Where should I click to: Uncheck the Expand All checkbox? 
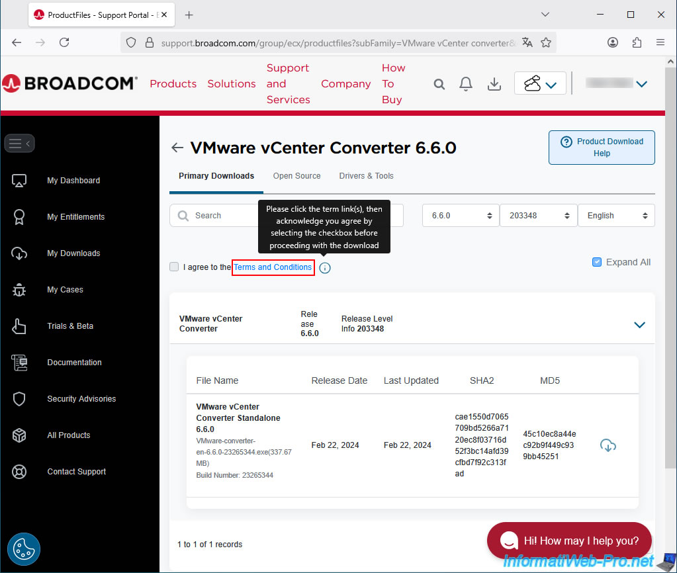[x=598, y=262]
